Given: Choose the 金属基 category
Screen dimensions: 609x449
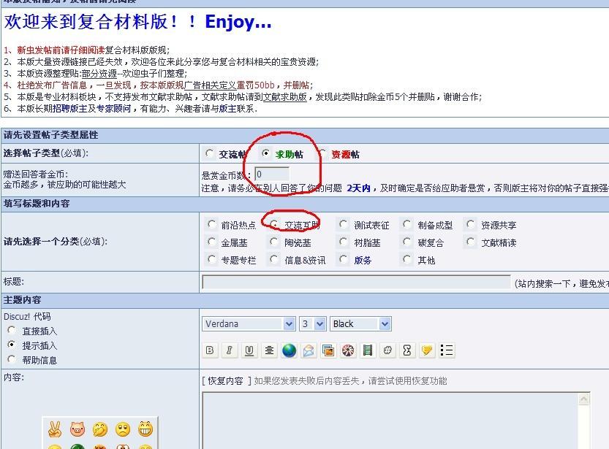Looking at the screenshot, I should (x=212, y=242).
